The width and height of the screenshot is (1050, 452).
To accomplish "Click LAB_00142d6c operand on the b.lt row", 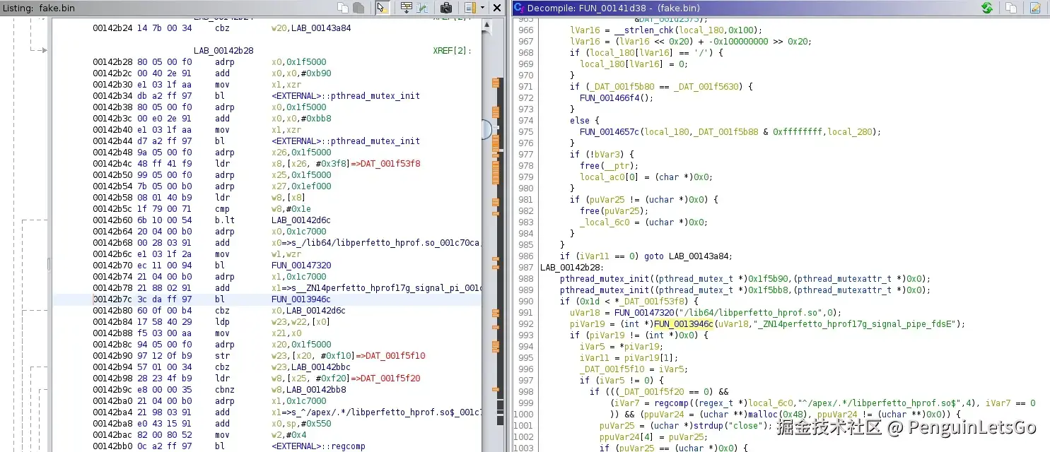I will tap(301, 220).
